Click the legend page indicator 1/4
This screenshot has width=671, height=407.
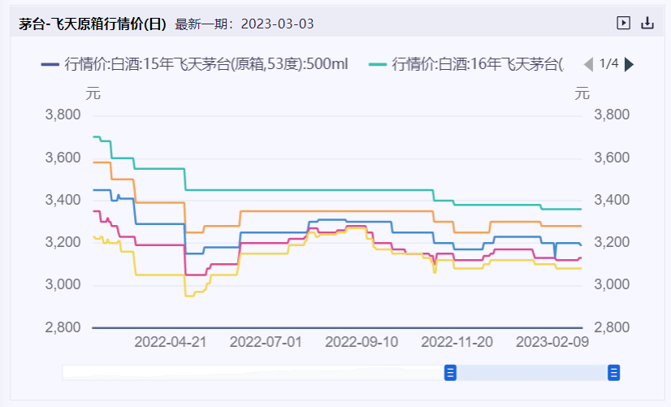609,63
